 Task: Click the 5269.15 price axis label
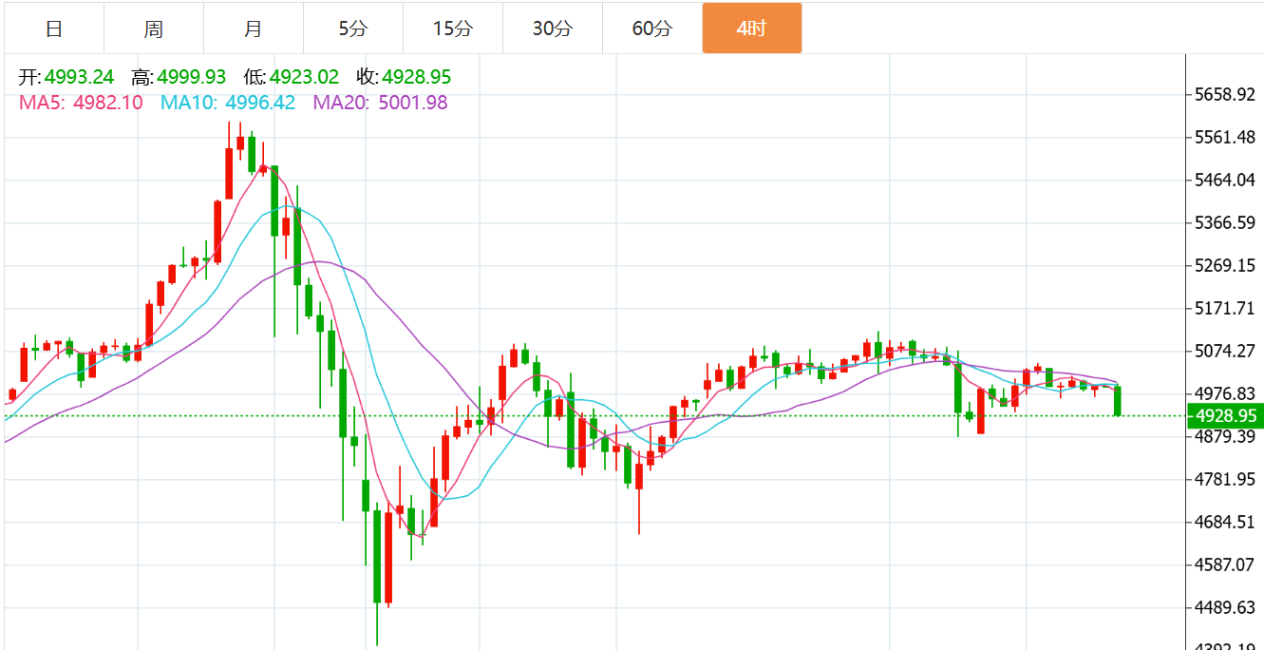(1226, 266)
